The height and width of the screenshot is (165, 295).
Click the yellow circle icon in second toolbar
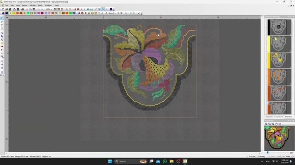92,13
